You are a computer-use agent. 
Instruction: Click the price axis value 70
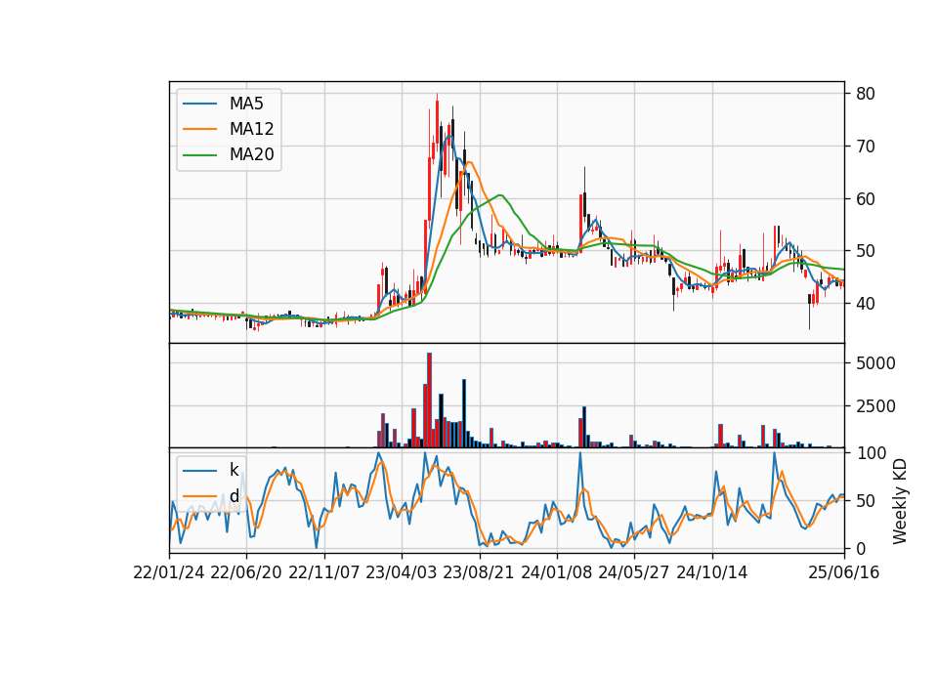tap(866, 147)
